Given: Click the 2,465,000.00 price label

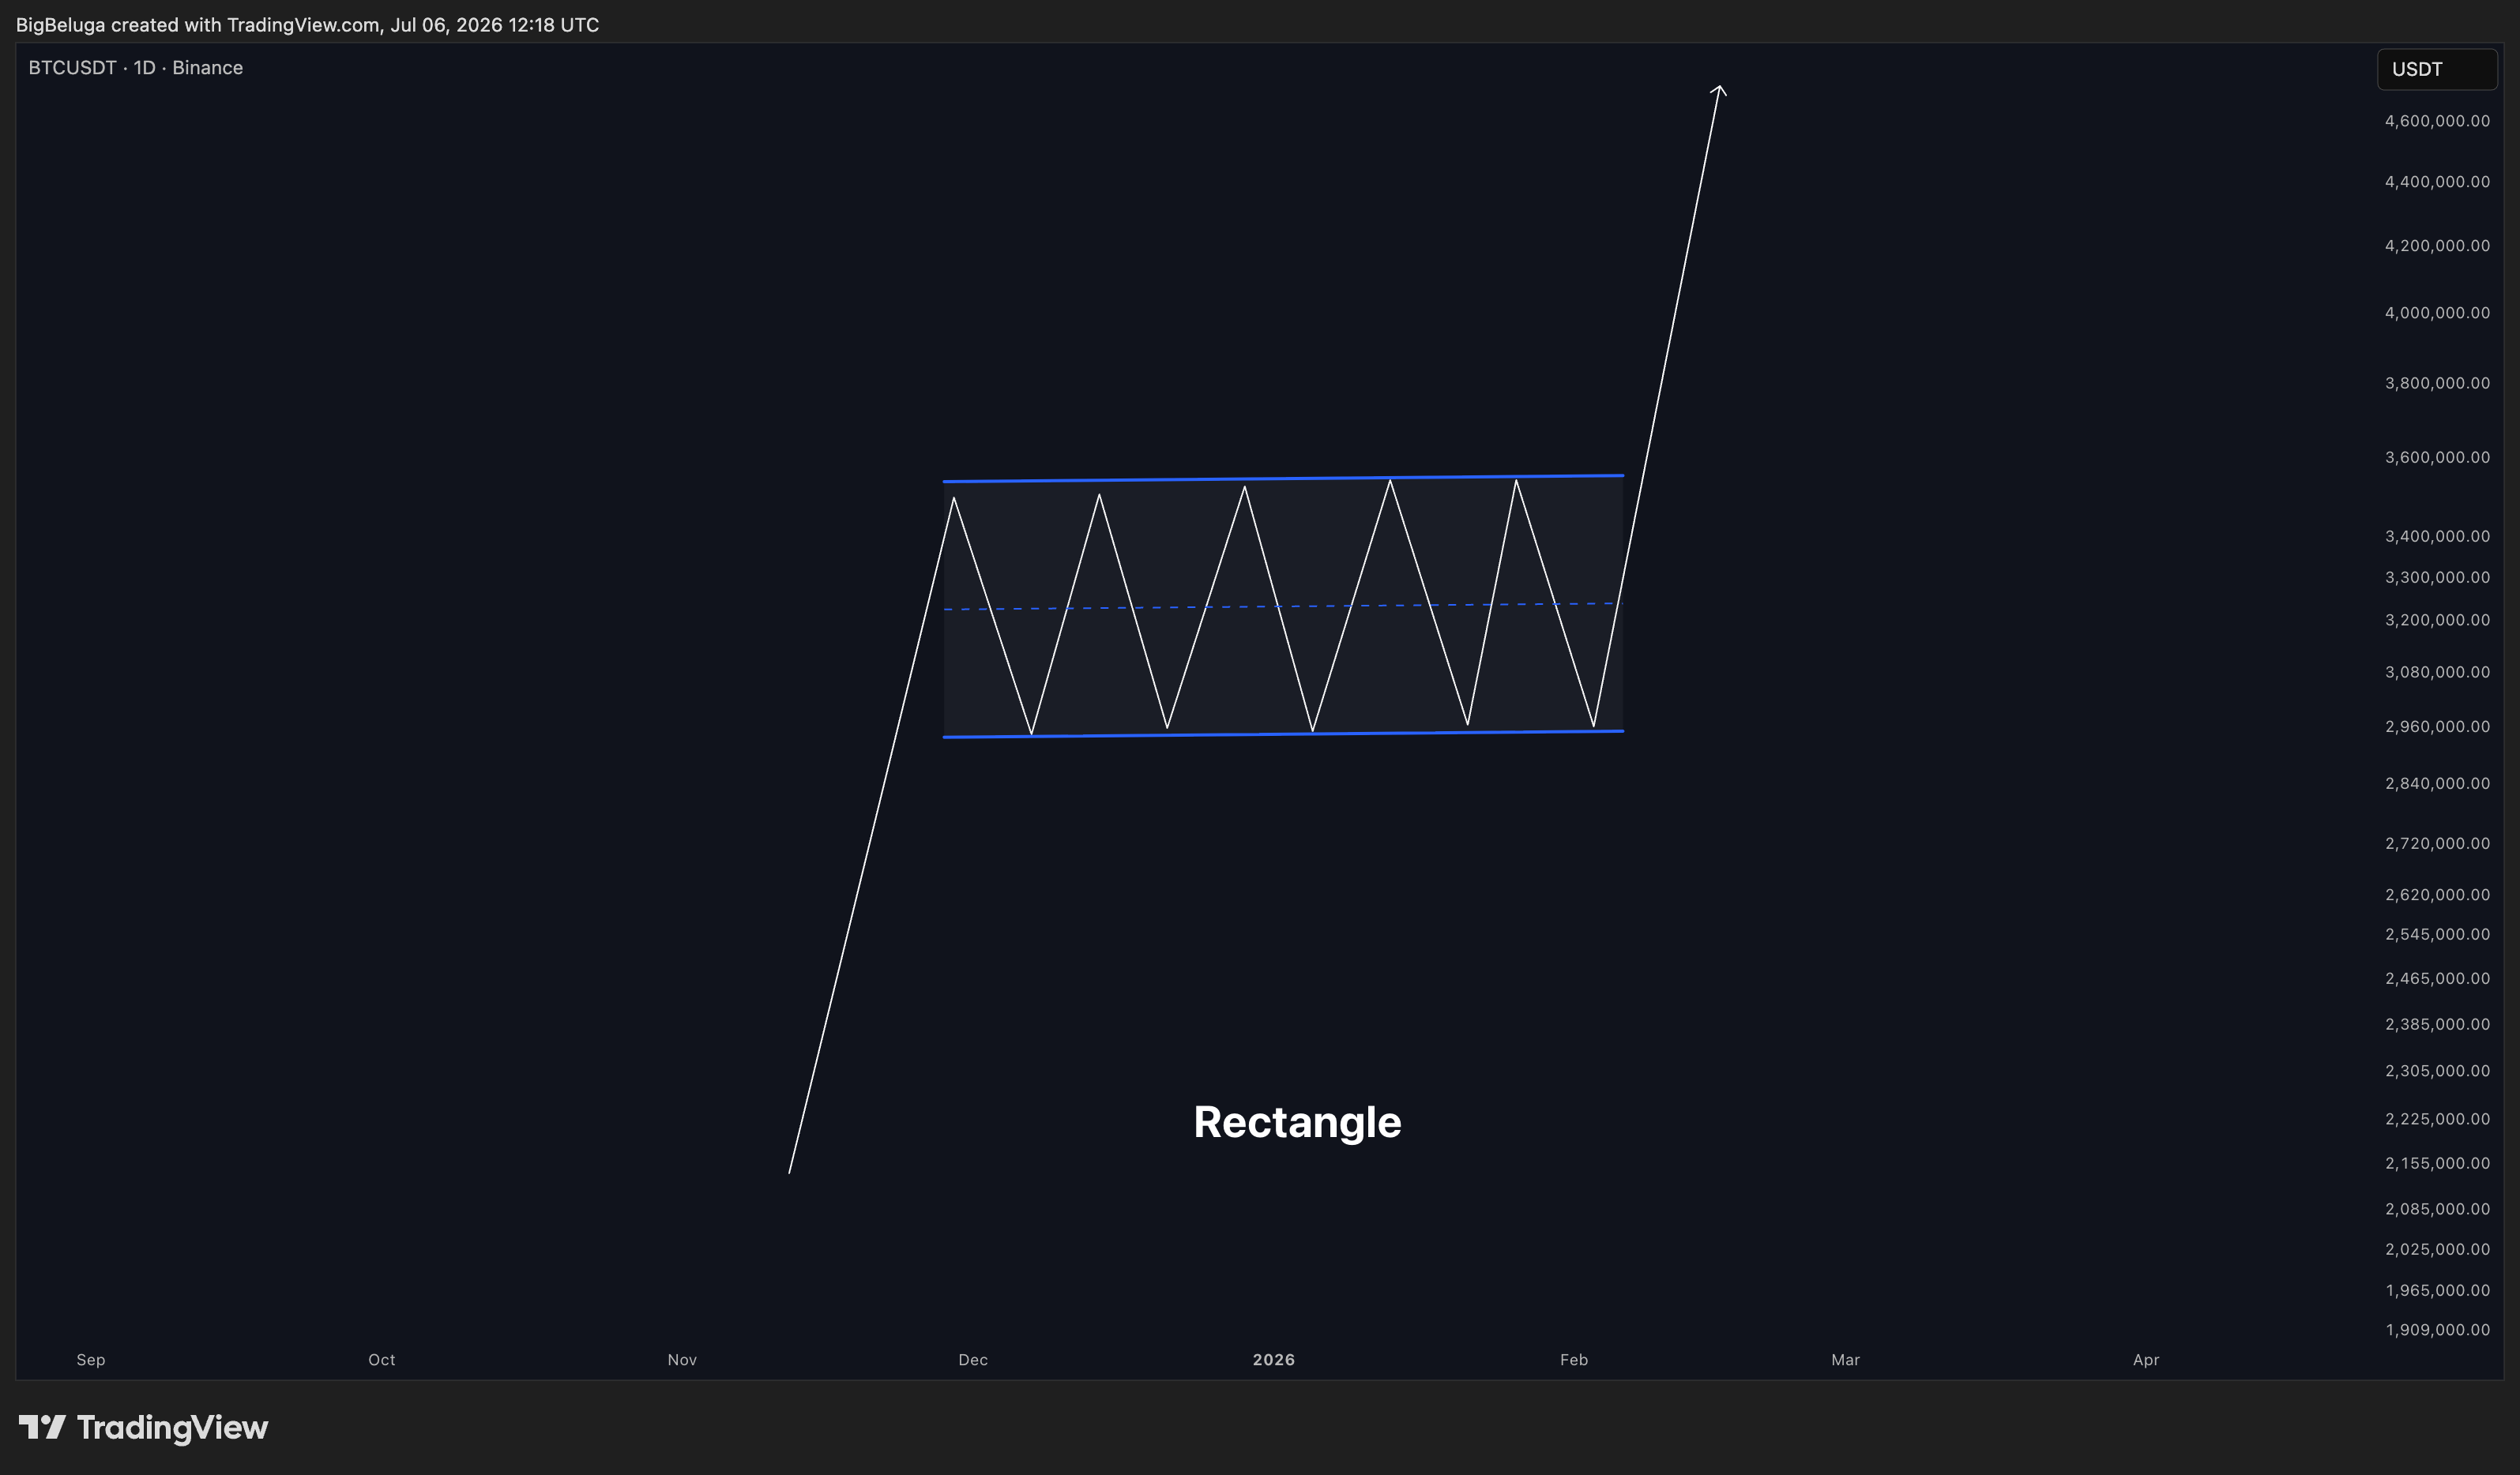Looking at the screenshot, I should click(2437, 978).
